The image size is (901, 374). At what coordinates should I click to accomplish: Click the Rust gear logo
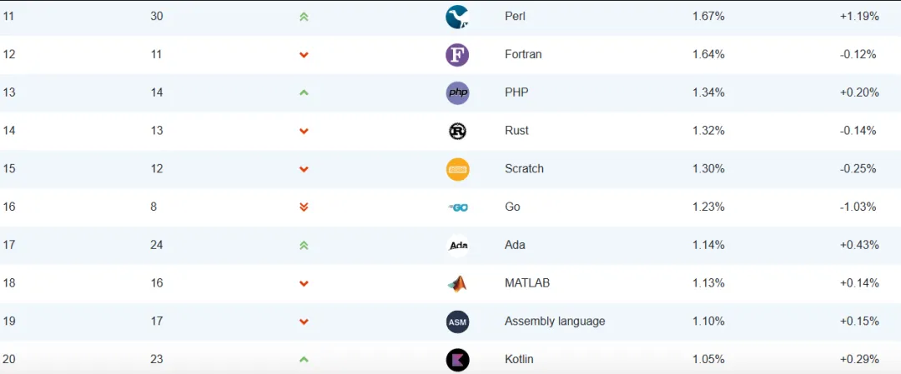click(457, 131)
